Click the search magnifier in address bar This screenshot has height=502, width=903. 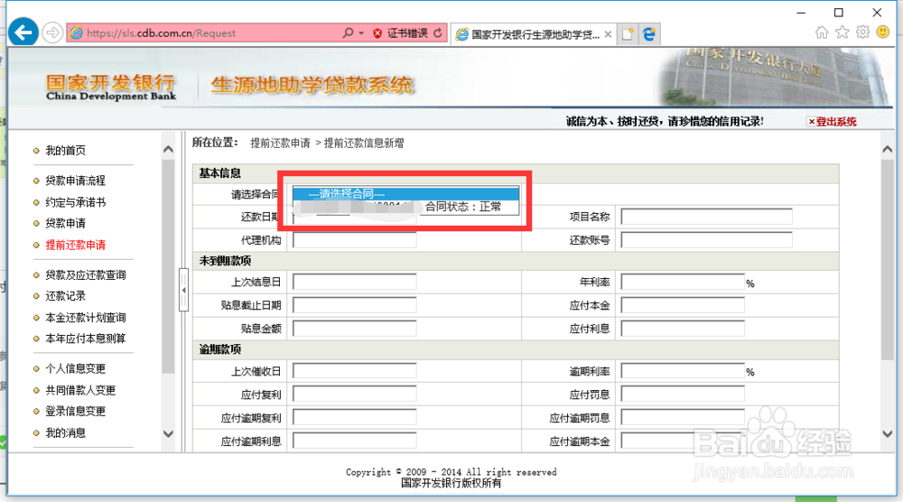348,33
